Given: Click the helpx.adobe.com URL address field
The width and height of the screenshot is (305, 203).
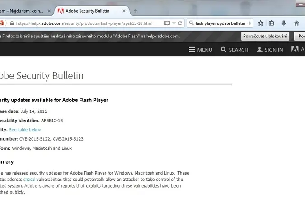Looking at the screenshot, I should point(84,23).
